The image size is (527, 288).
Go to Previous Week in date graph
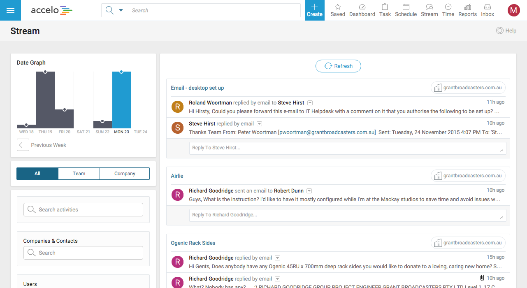42,145
